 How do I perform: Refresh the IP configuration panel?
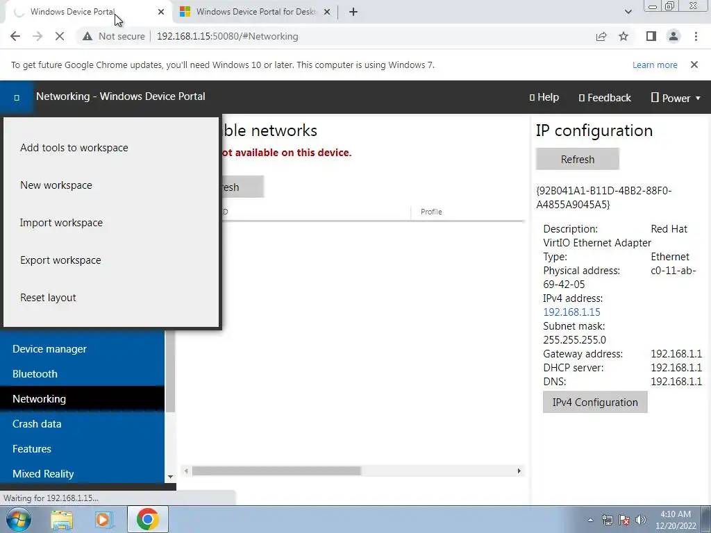[x=577, y=159]
